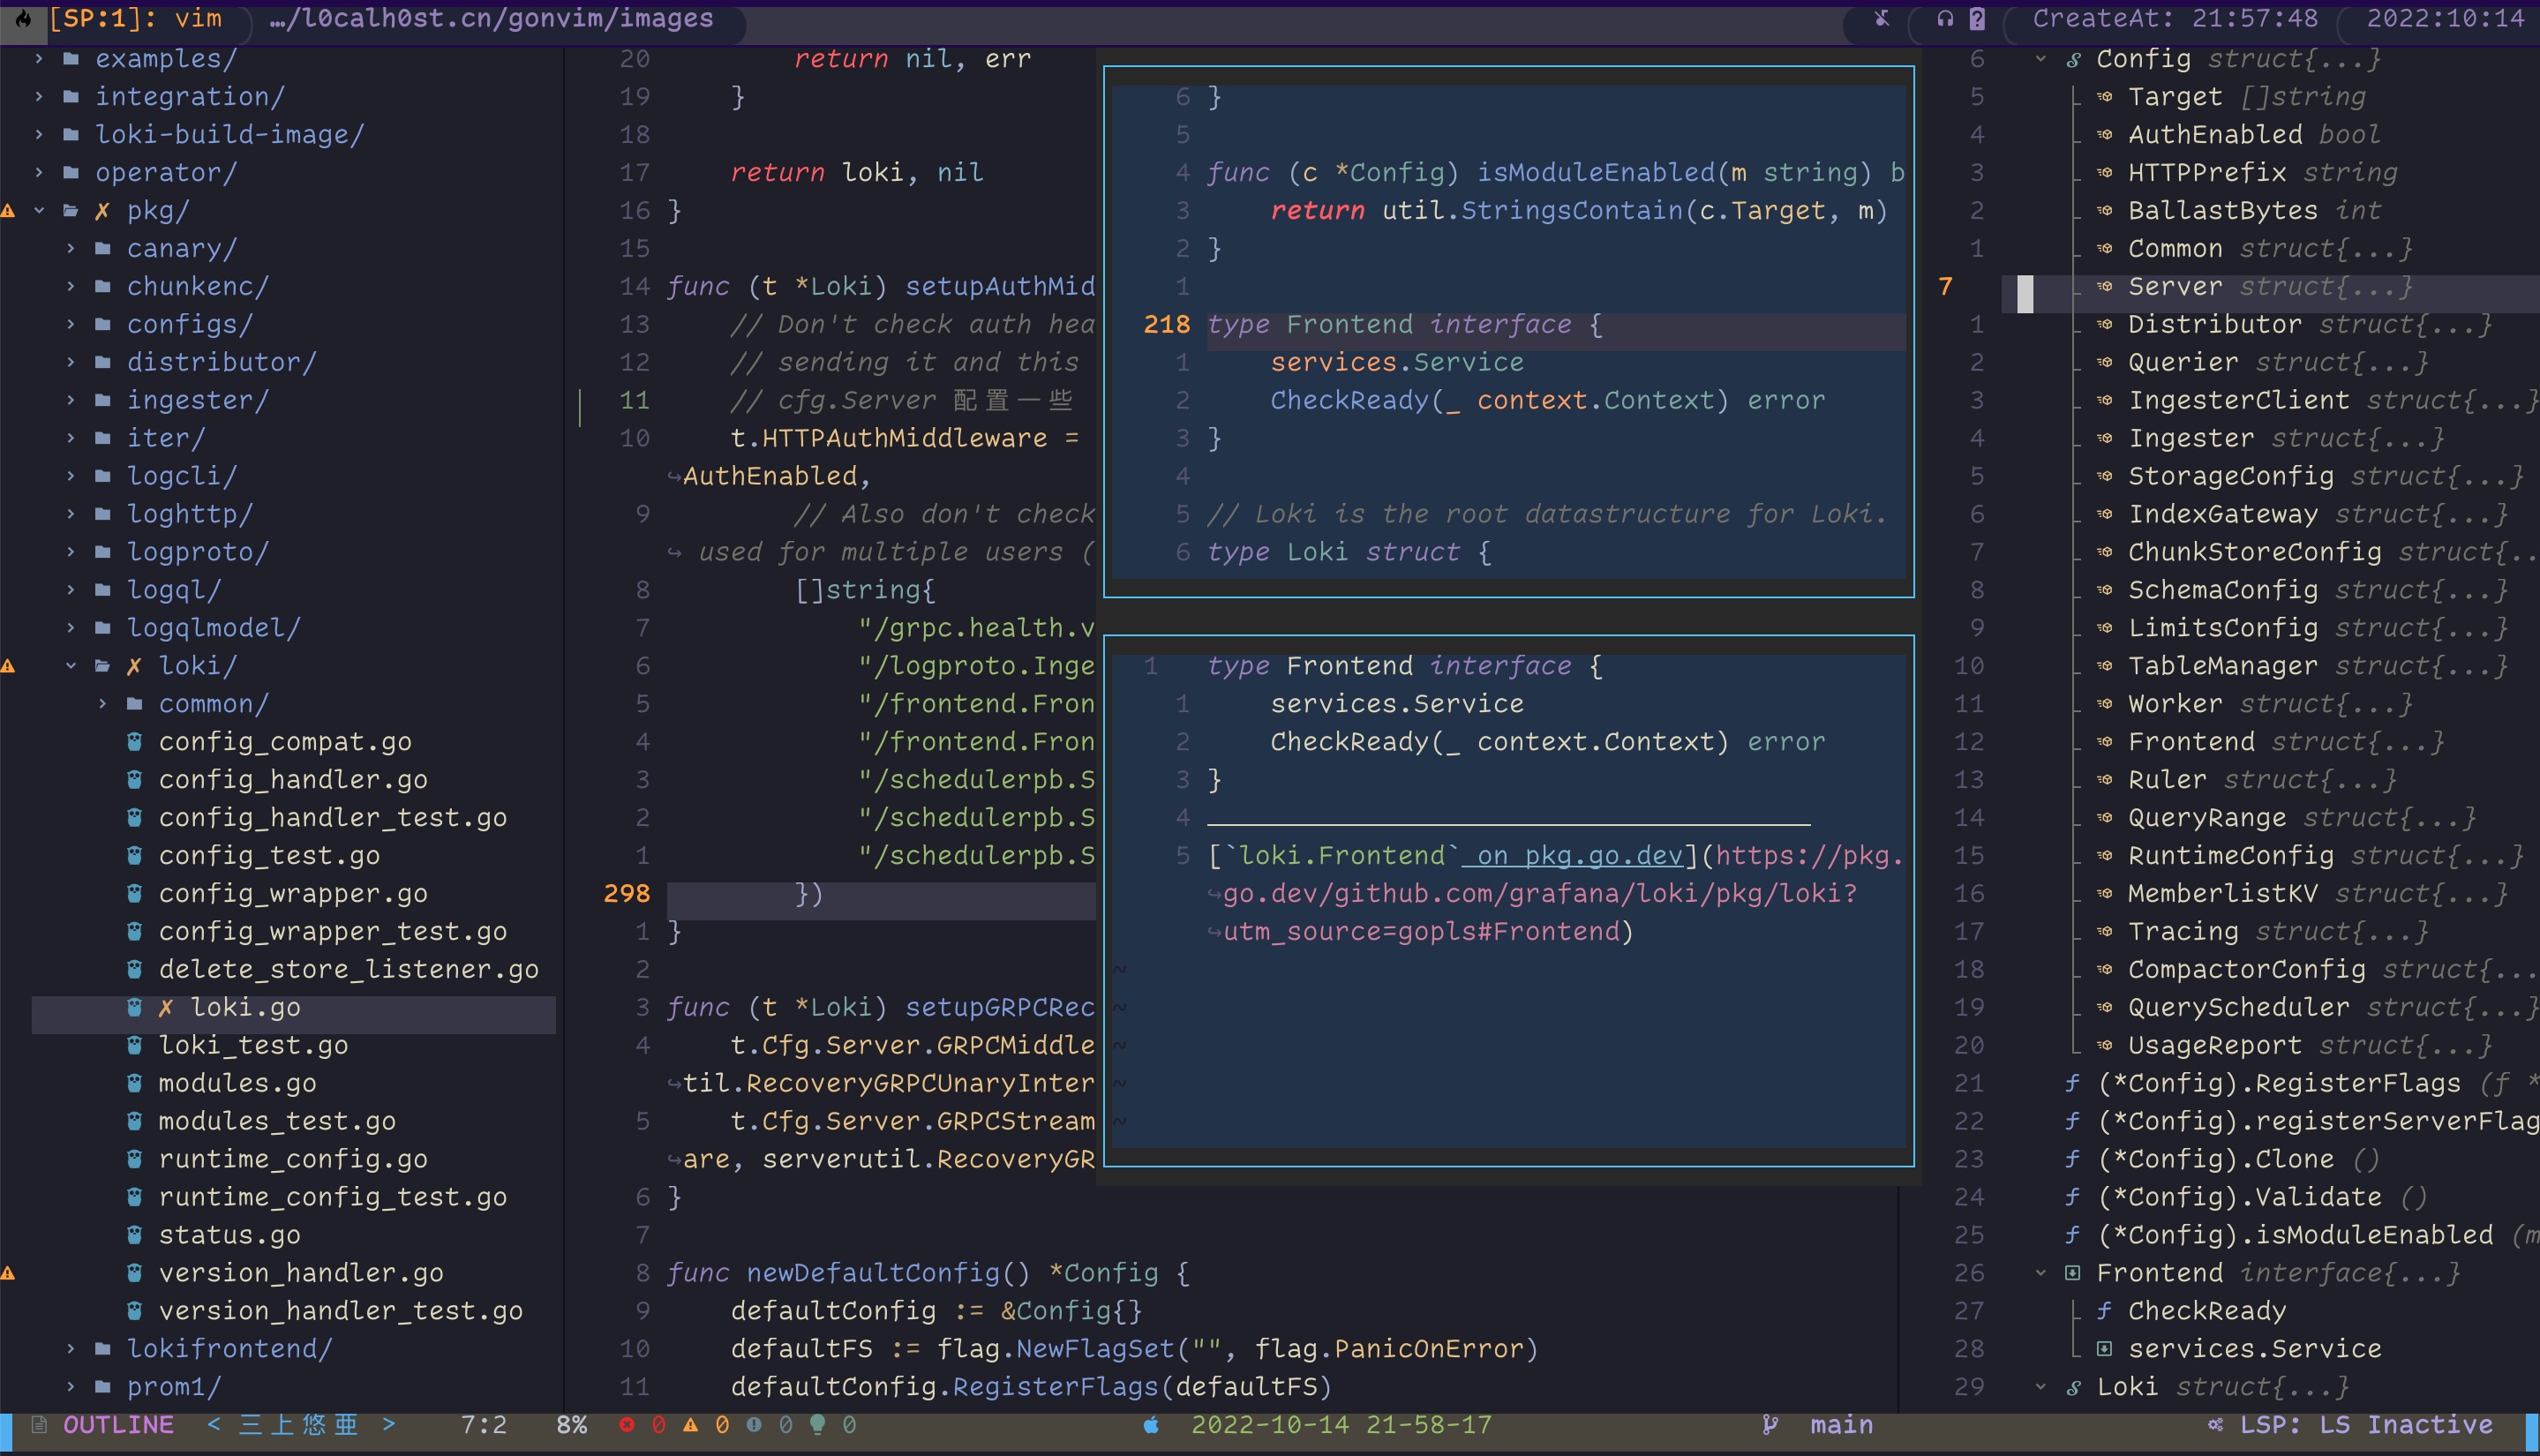Collapse the pkg/ folder
This screenshot has width=2540, height=1456.
pyautogui.click(x=40, y=211)
